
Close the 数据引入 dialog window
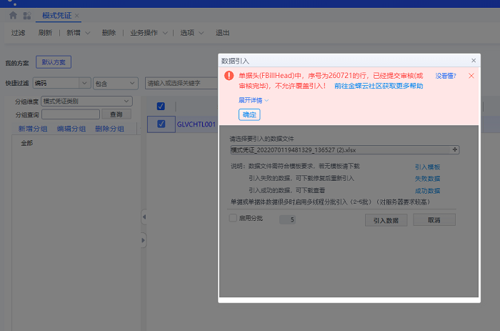tap(473, 61)
